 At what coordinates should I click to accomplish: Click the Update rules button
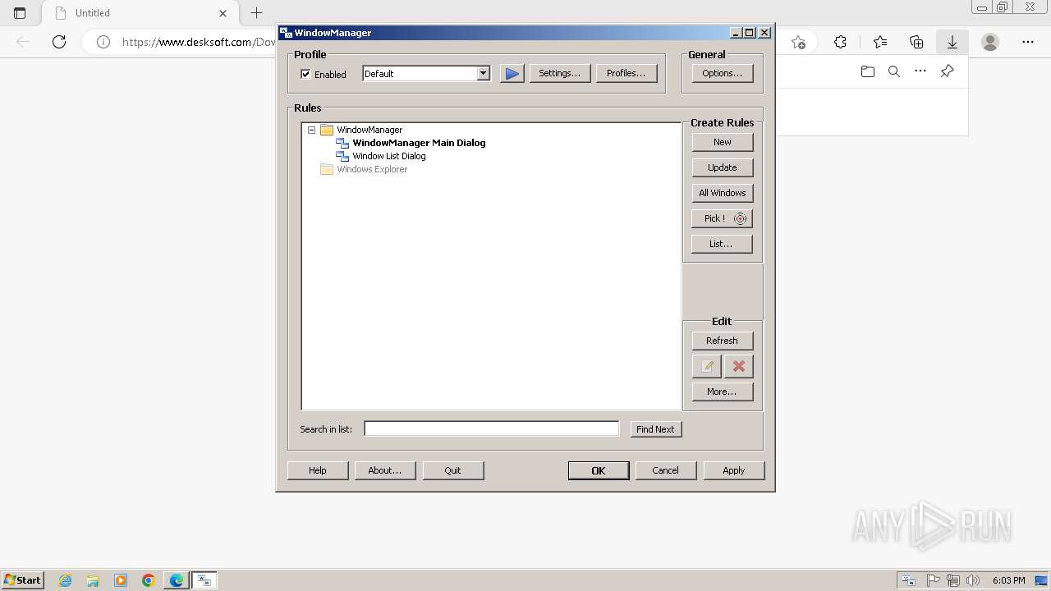click(722, 167)
